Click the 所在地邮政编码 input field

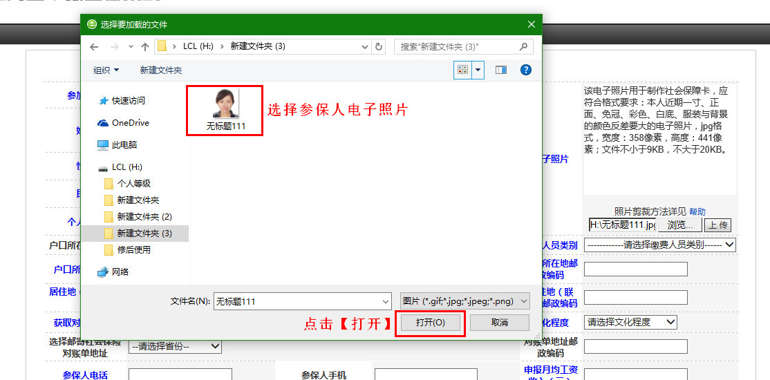pos(635,269)
